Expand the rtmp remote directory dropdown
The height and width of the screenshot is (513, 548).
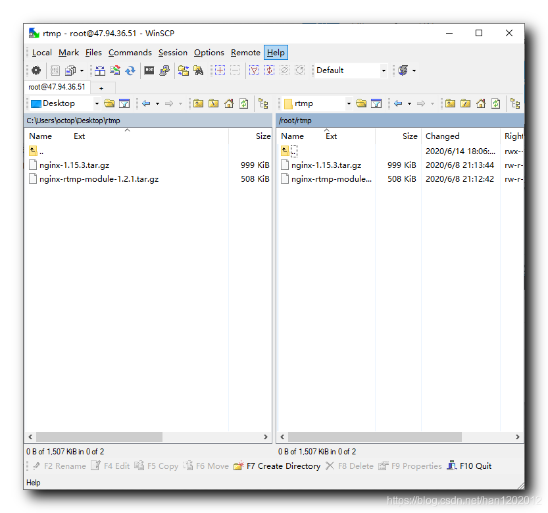(349, 103)
